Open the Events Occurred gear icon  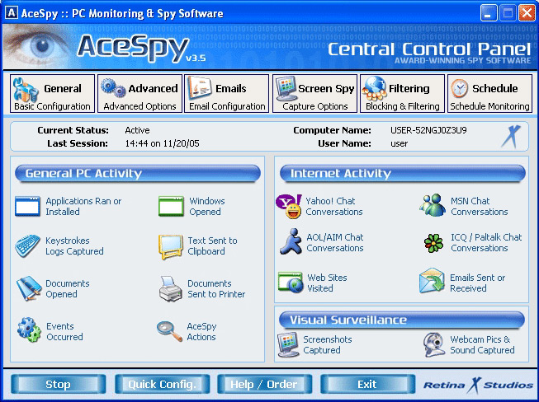click(x=28, y=331)
